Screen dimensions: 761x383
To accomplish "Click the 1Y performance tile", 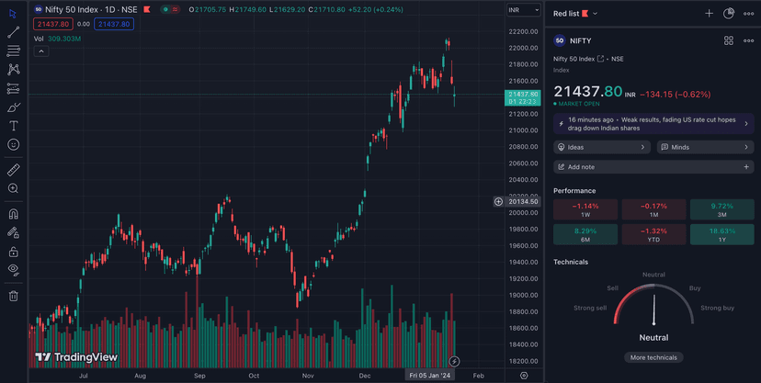I will tap(721, 235).
